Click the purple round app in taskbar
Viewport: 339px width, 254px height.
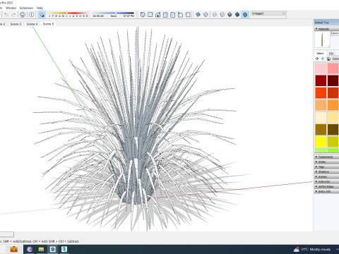(x=30, y=249)
